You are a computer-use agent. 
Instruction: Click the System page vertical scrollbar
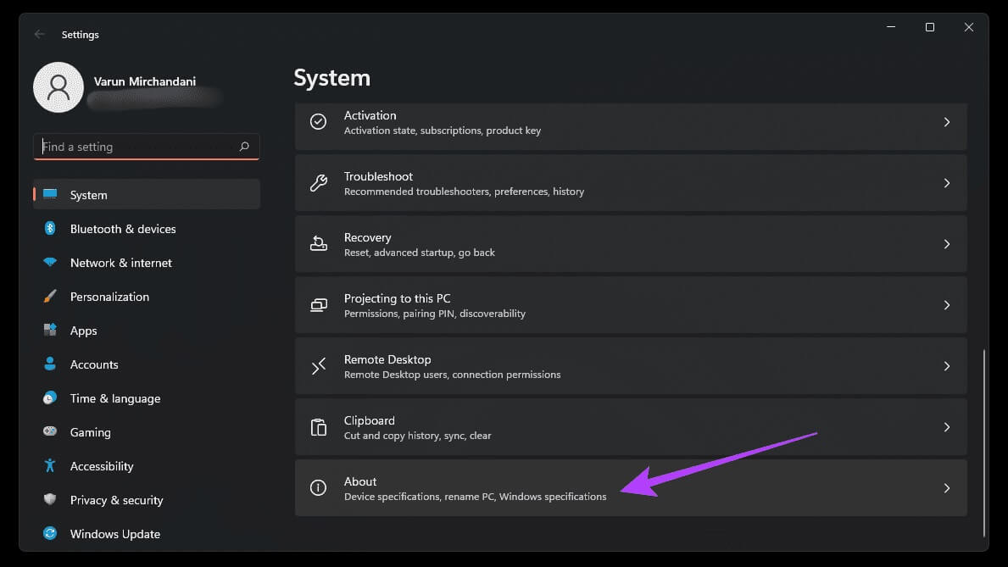click(983, 442)
